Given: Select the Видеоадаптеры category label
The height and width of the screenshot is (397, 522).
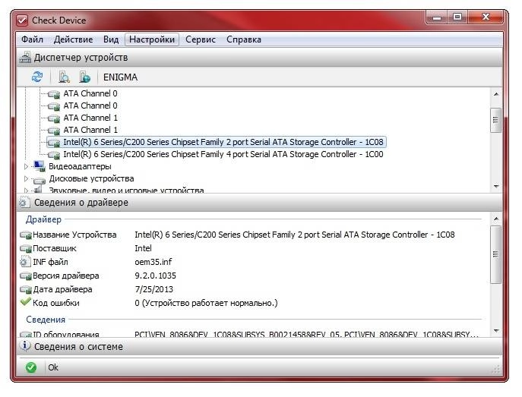Looking at the screenshot, I should coord(80,166).
